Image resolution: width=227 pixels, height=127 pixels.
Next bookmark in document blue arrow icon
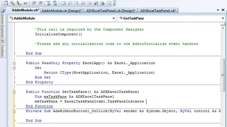pyautogui.click(x=102, y=3)
